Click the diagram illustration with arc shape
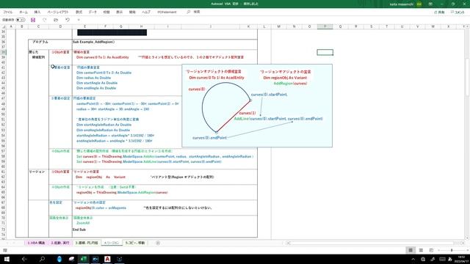 pos(257,106)
